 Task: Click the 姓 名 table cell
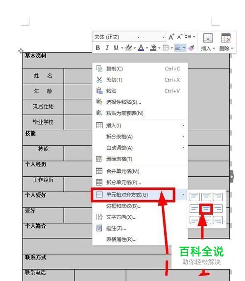(43, 76)
